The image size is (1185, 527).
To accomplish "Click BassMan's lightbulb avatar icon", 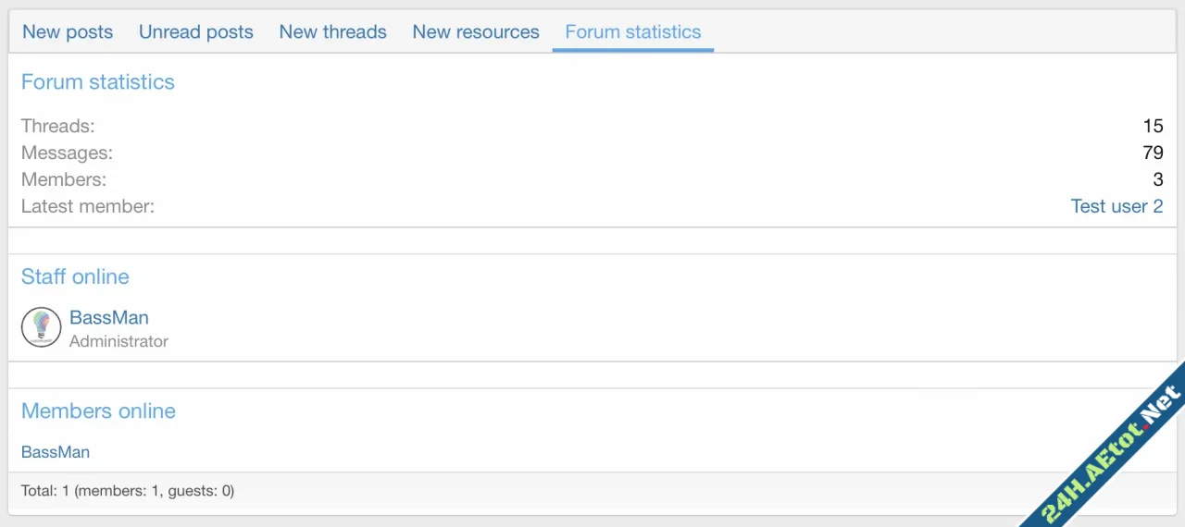I will click(41, 327).
